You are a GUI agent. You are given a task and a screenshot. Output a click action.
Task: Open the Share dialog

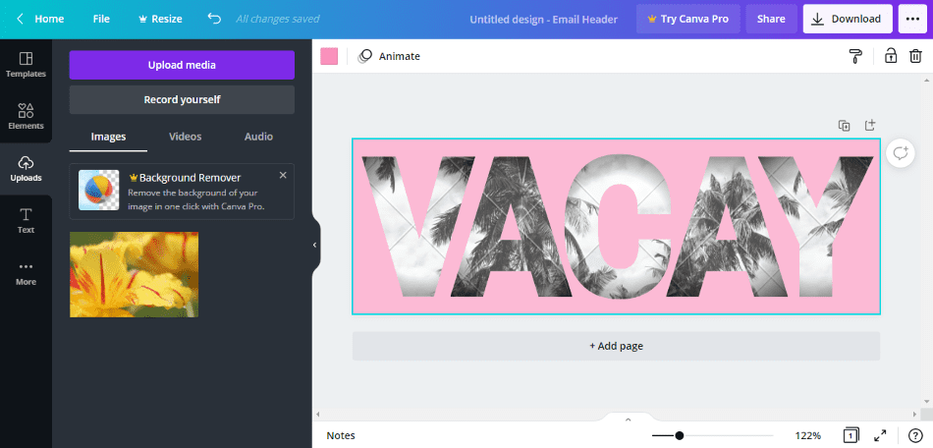pos(771,19)
